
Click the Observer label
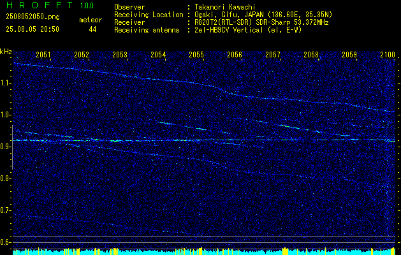[129, 7]
